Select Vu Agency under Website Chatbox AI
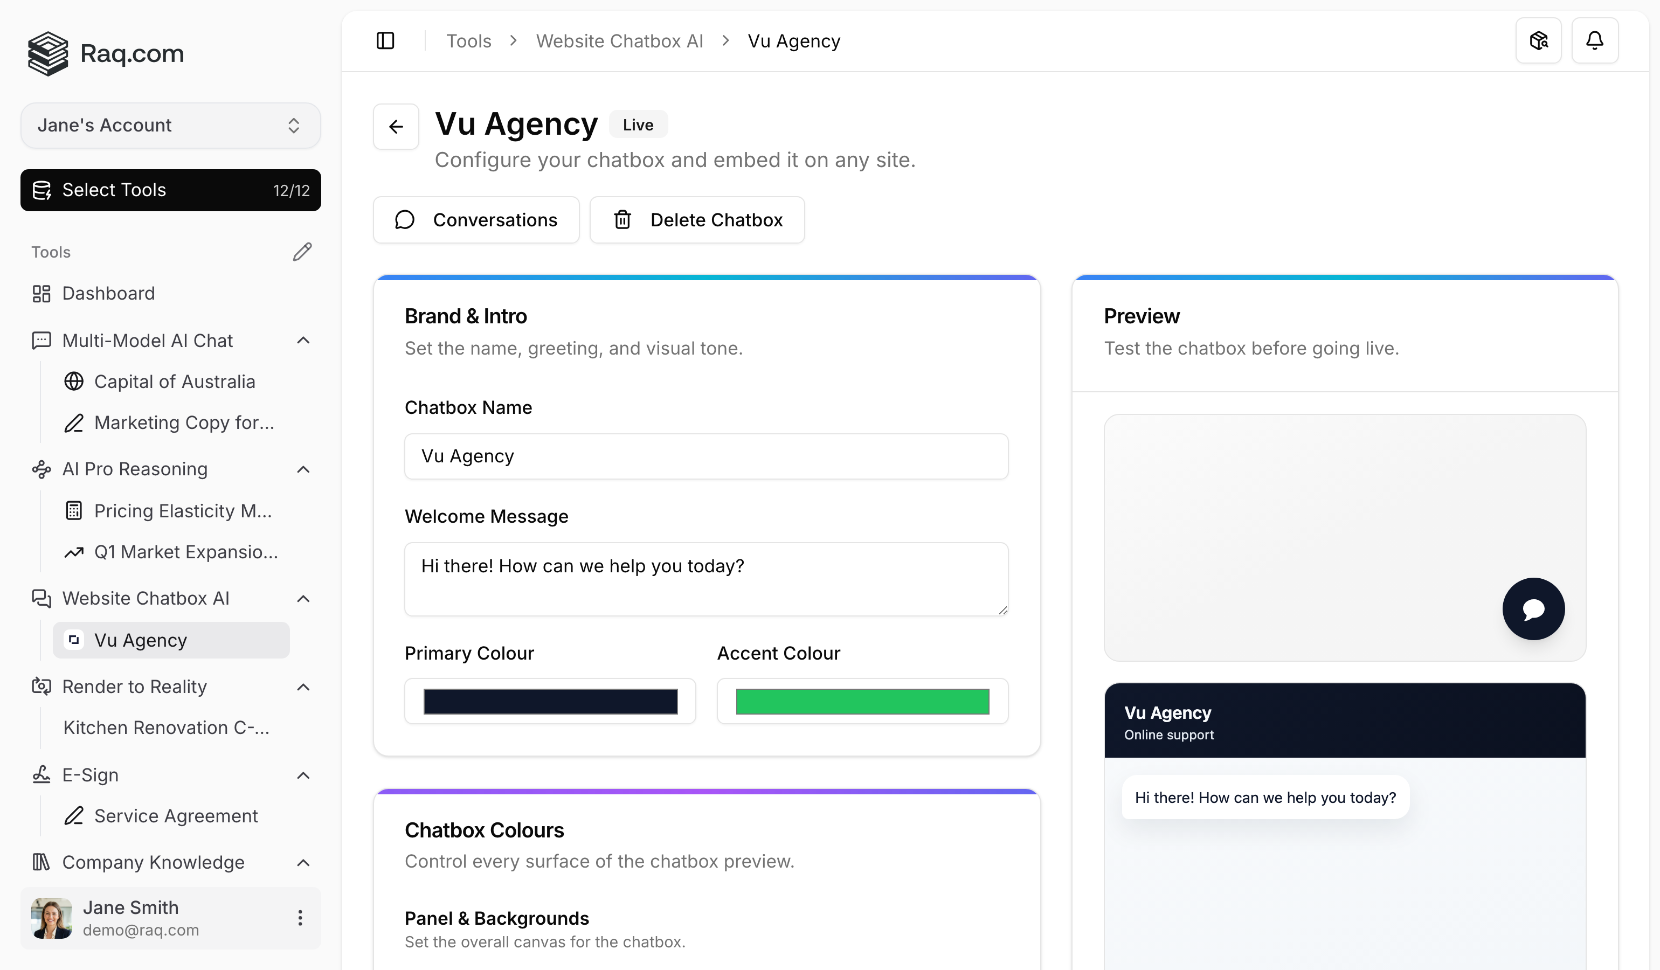Image resolution: width=1660 pixels, height=970 pixels. tap(140, 640)
